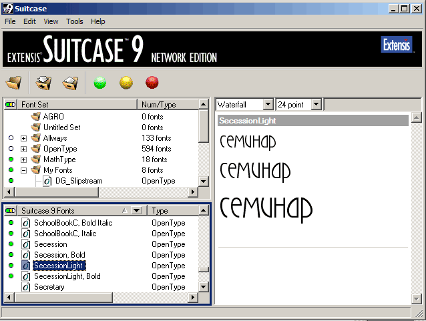Click the Secretary font file icon
This screenshot has height=321, width=426.
[26, 287]
